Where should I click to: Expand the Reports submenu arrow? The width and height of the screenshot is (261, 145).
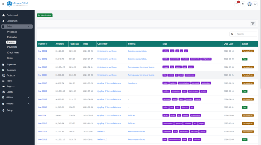29,104
